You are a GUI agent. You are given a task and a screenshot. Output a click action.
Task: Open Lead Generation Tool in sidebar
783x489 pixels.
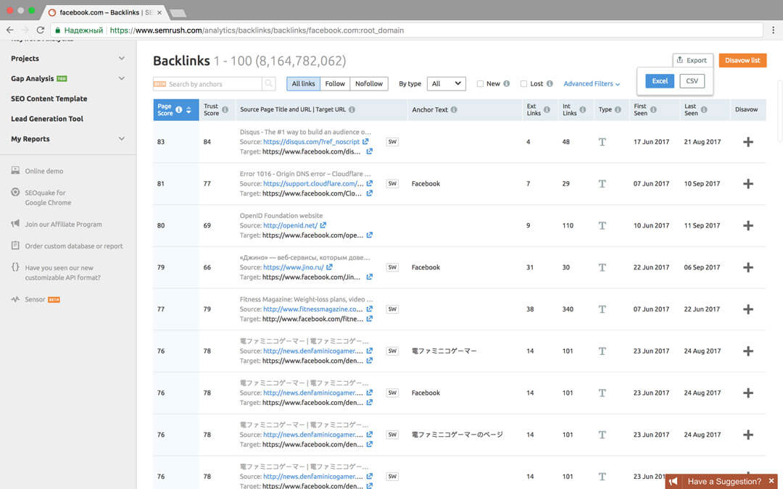[47, 119]
